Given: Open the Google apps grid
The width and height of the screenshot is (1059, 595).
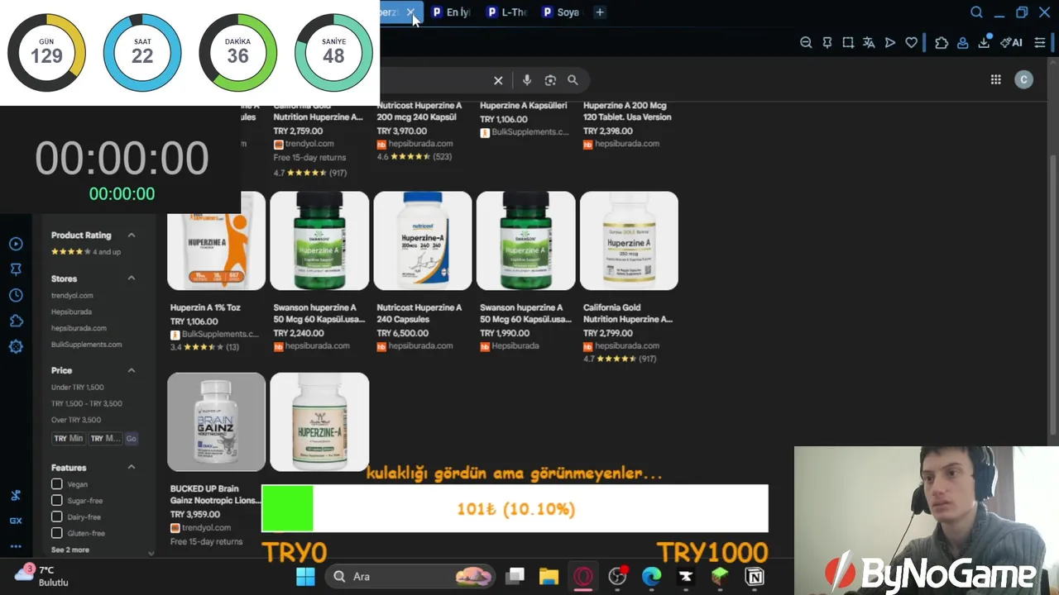Looking at the screenshot, I should [x=996, y=79].
